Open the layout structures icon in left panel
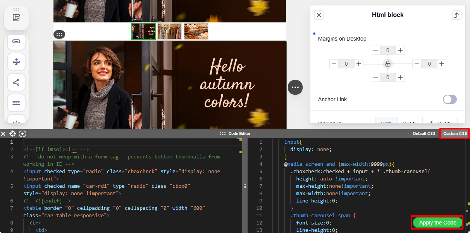 [16, 18]
